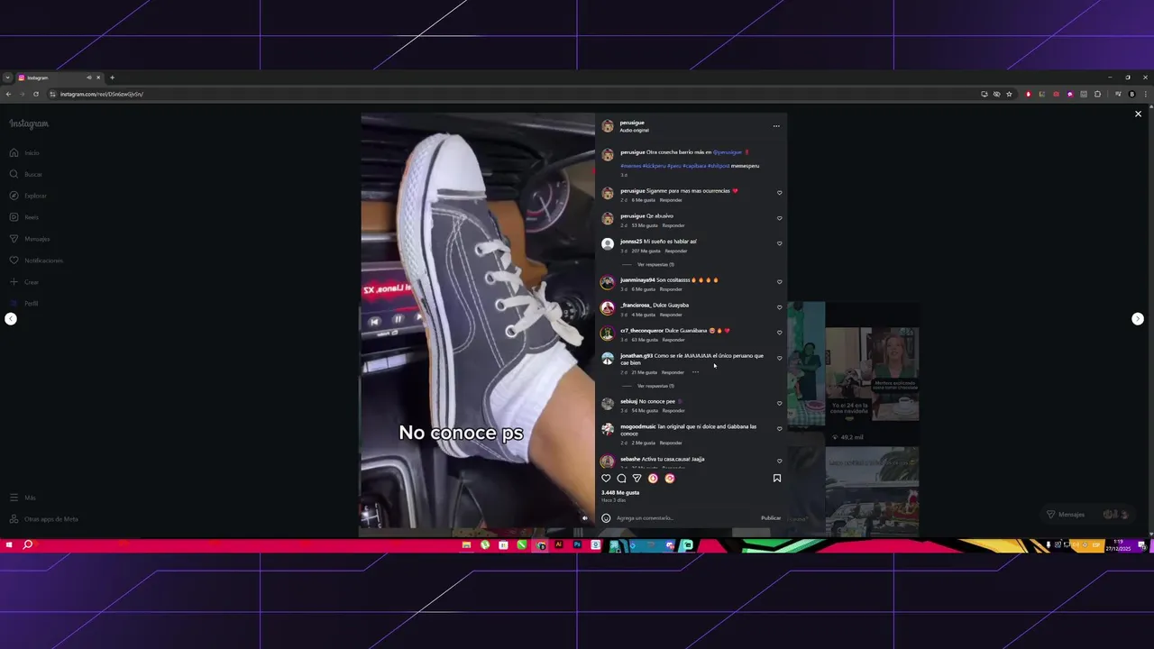
Task: Expand replies under jonathan.g93's comment
Action: [655, 386]
